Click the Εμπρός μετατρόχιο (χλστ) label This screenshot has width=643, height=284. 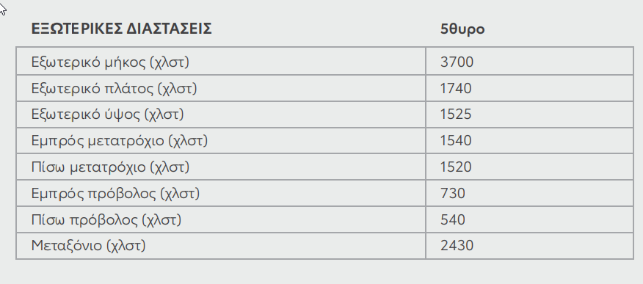click(x=120, y=141)
